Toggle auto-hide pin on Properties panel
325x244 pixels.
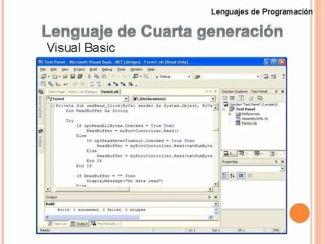tap(276, 162)
